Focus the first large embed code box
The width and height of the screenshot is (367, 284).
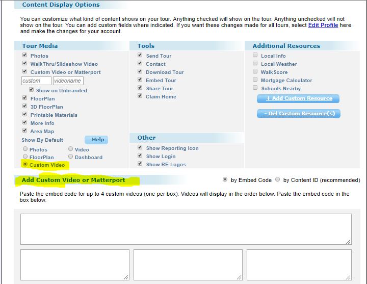coord(186,229)
